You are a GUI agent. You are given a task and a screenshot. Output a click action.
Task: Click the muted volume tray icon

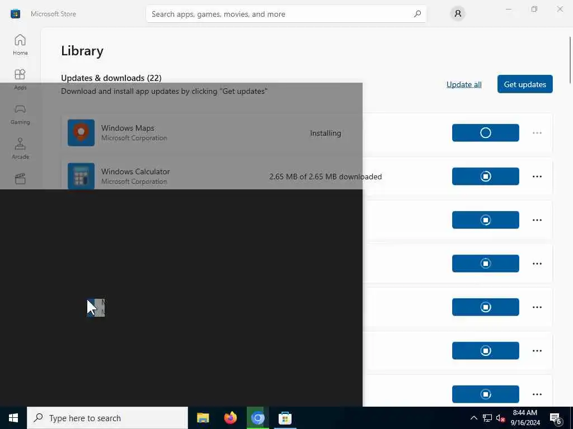point(500,418)
